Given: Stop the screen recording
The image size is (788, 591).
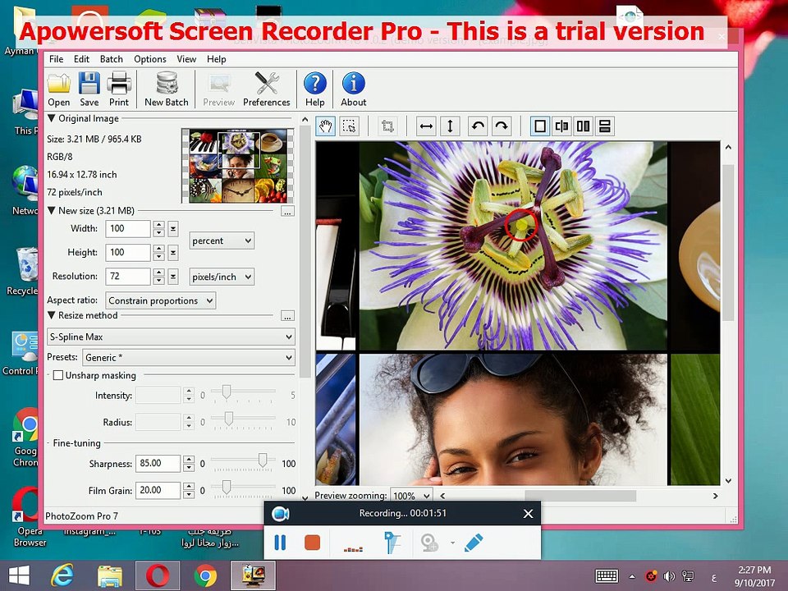Looking at the screenshot, I should (312, 543).
